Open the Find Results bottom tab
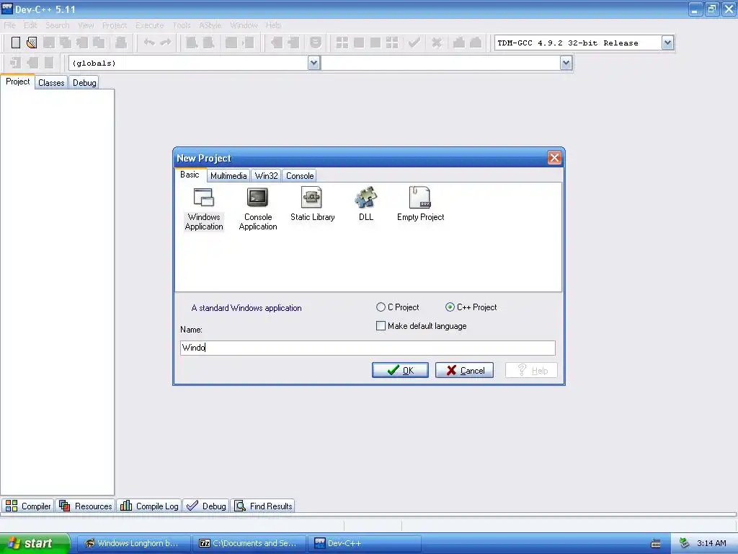 (x=264, y=506)
